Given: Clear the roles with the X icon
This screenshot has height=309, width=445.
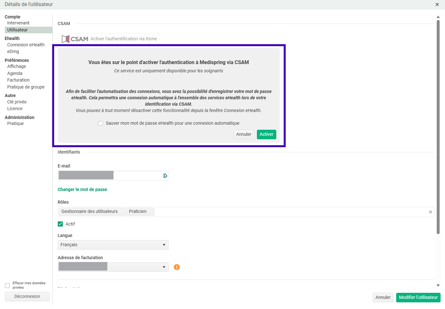Looking at the screenshot, I should click(x=430, y=212).
